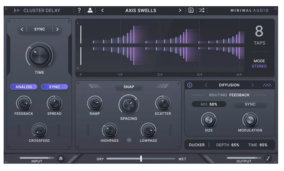284x171 pixels.
Task: Switch the STEREO mode setting
Action: (259, 66)
